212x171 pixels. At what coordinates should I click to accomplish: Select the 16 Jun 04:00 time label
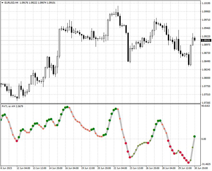pos(72,168)
